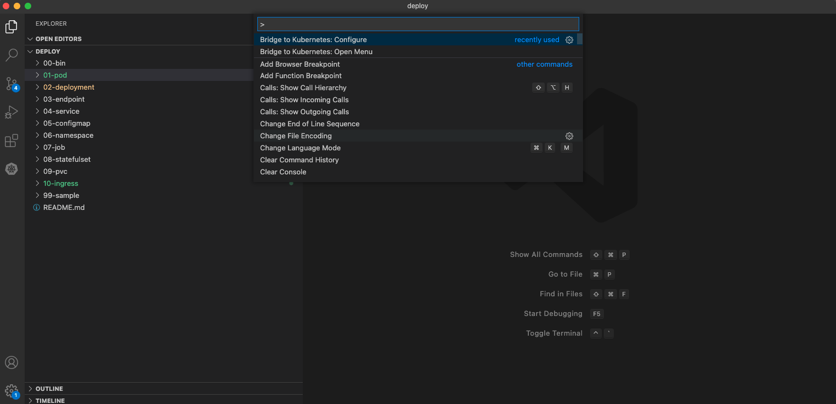This screenshot has height=404, width=836.
Task: Select Change Language Mode from the command palette
Action: tap(300, 148)
